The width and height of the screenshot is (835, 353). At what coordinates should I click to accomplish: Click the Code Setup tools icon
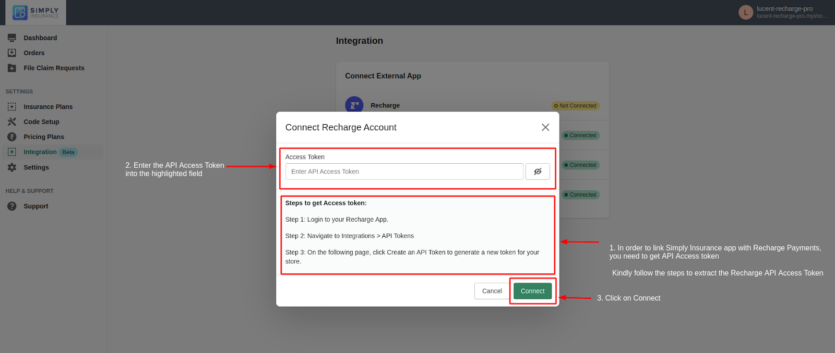pos(12,121)
